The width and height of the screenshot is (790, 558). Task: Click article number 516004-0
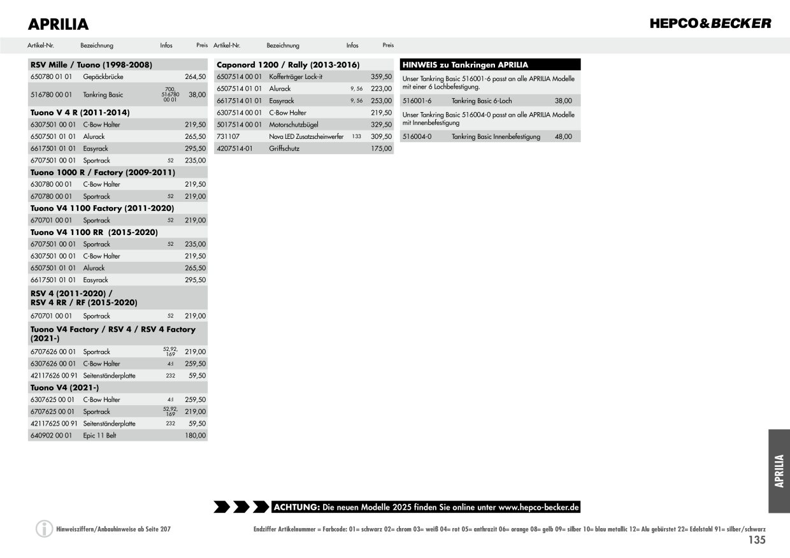coord(417,136)
